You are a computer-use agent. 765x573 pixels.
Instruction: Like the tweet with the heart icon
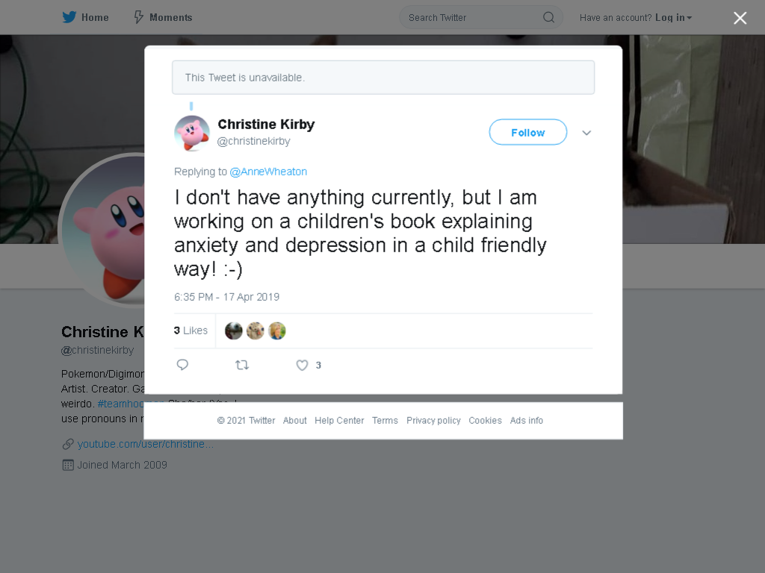302,365
